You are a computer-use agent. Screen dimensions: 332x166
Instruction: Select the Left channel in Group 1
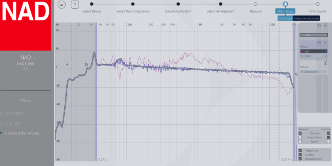[314, 51]
